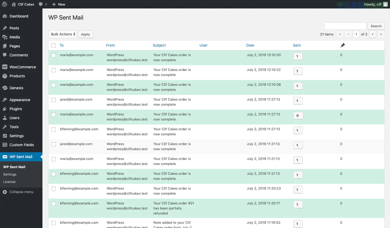Image resolution: width=390 pixels, height=228 pixels.
Task: Click the Appearance paintbrush icon
Action: coord(5,100)
